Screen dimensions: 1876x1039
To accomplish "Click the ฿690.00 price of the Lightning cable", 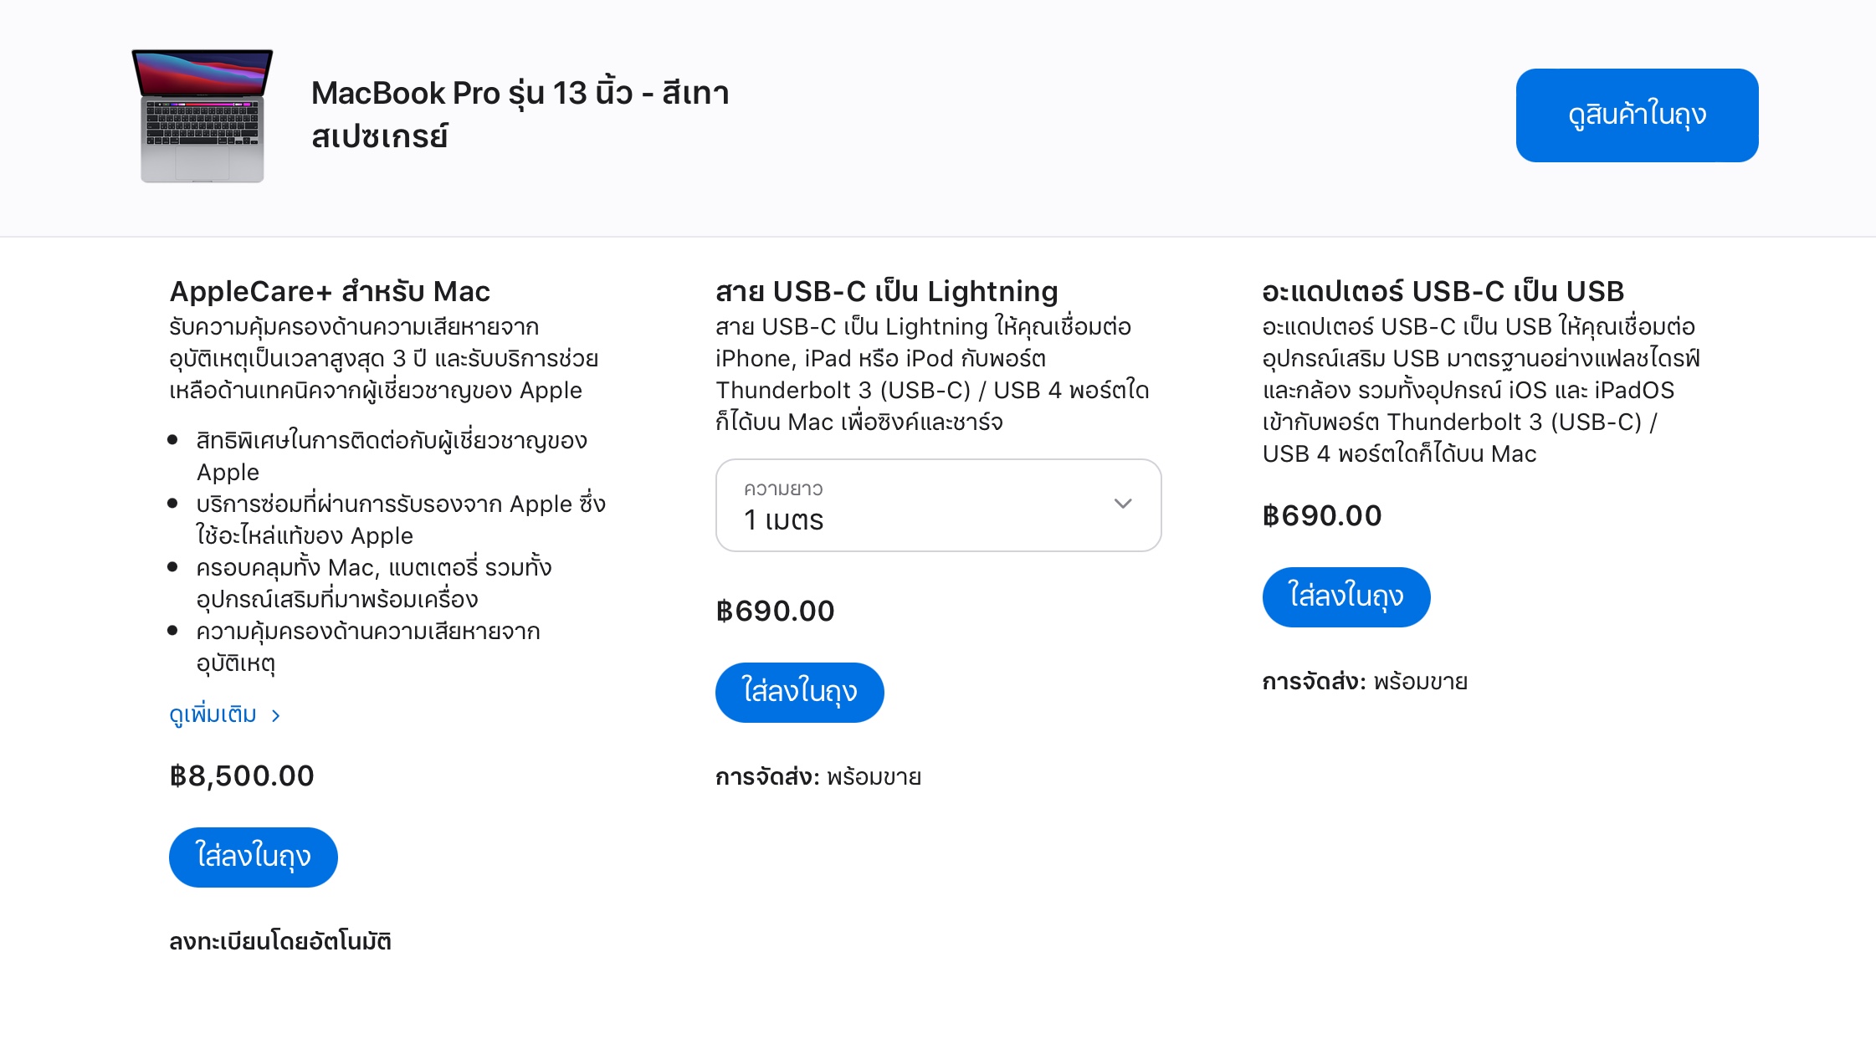I will click(775, 611).
